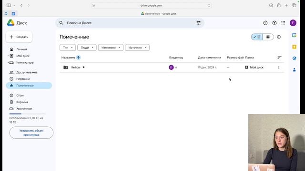Open the Источник filter dropdown
The image size is (305, 171).
click(137, 47)
